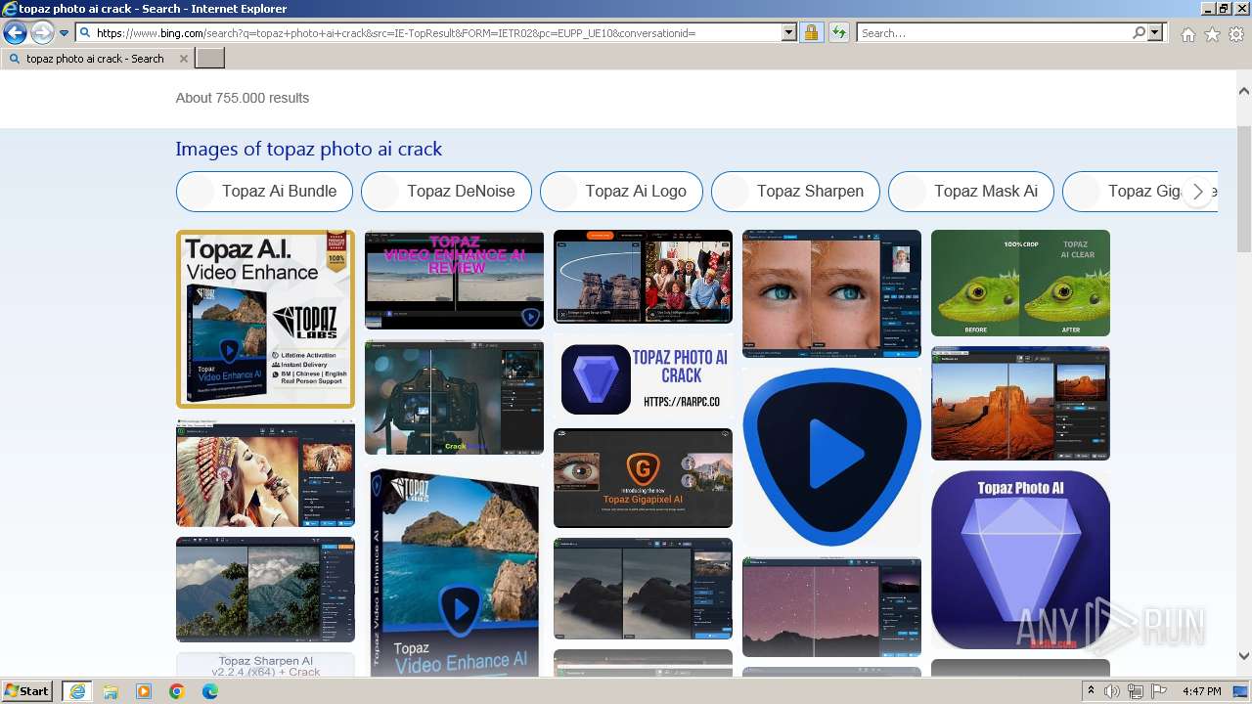The image size is (1252, 704).
Task: Filter images by Topaz Ai Logo
Action: [621, 192]
